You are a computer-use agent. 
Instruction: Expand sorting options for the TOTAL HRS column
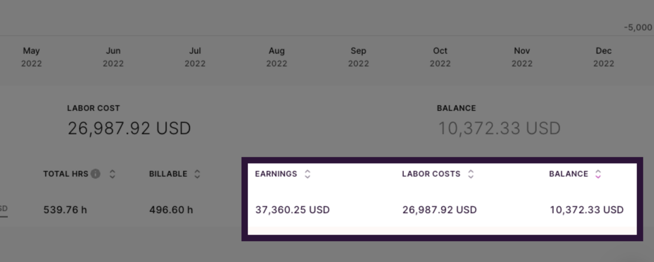pos(112,174)
